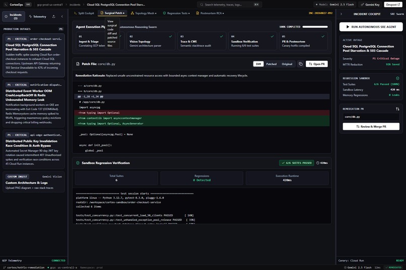Image resolution: width=406 pixels, height=270 pixels.
Task: Click the checkmark on Vision Topology step
Action: (x=170, y=36)
